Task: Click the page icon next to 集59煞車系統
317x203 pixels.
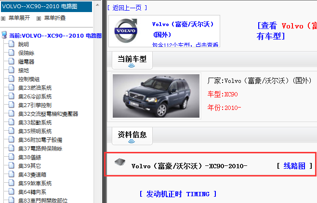Action: tap(12, 183)
